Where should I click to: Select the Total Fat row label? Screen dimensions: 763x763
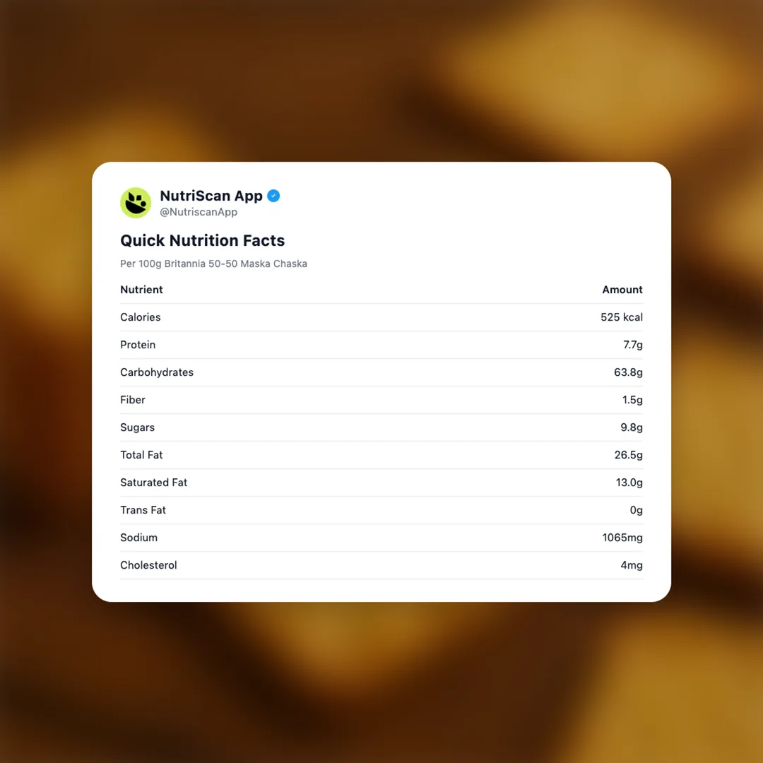(141, 455)
